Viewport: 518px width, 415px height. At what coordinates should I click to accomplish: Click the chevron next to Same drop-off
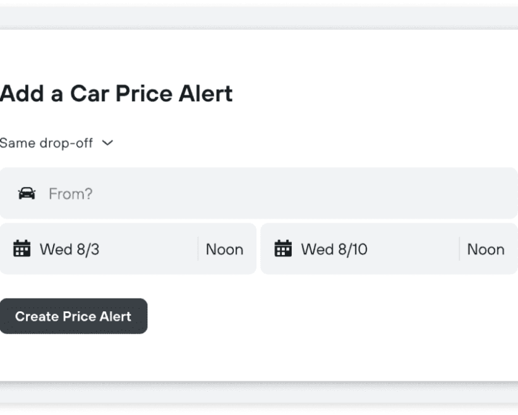(107, 143)
